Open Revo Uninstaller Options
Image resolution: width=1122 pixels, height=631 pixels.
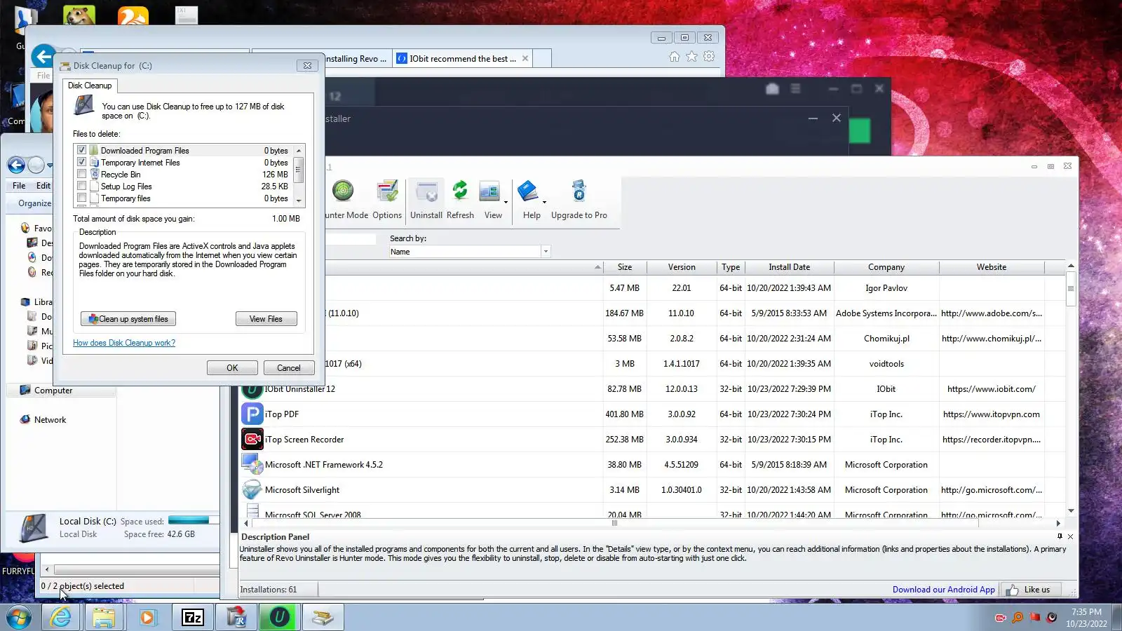(x=387, y=199)
